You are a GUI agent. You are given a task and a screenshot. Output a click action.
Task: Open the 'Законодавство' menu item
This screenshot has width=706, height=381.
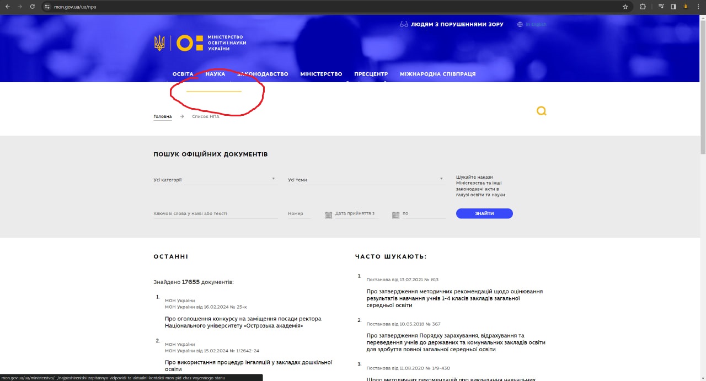263,74
